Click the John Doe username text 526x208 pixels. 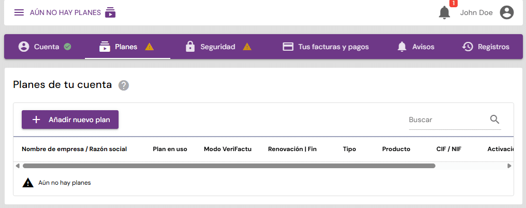pos(476,12)
